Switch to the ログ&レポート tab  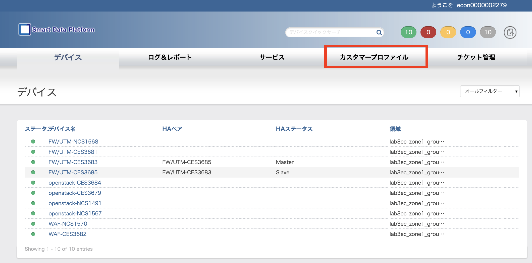tap(170, 57)
